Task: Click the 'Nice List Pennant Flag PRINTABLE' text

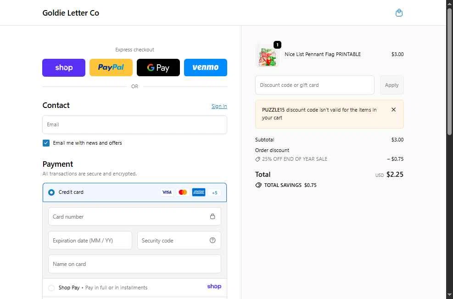Action: pyautogui.click(x=323, y=54)
